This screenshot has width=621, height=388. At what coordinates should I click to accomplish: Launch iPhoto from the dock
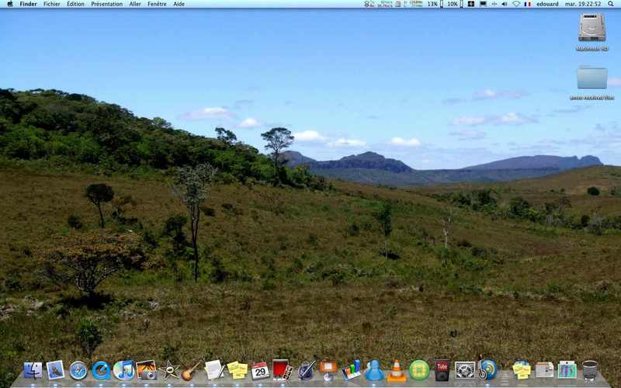[x=147, y=371]
